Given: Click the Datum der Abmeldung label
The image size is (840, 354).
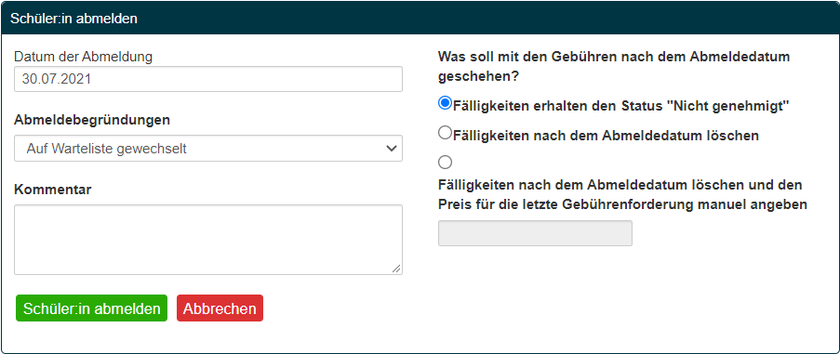Looking at the screenshot, I should [83, 57].
